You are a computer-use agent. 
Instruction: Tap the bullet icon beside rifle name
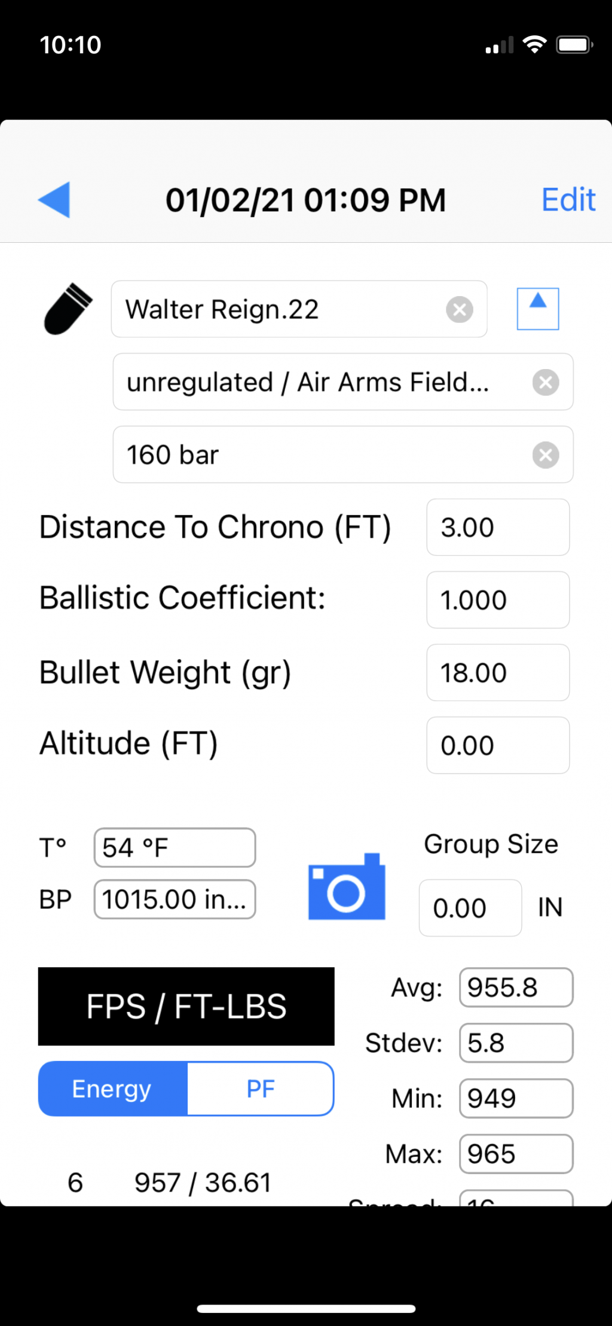pos(68,309)
